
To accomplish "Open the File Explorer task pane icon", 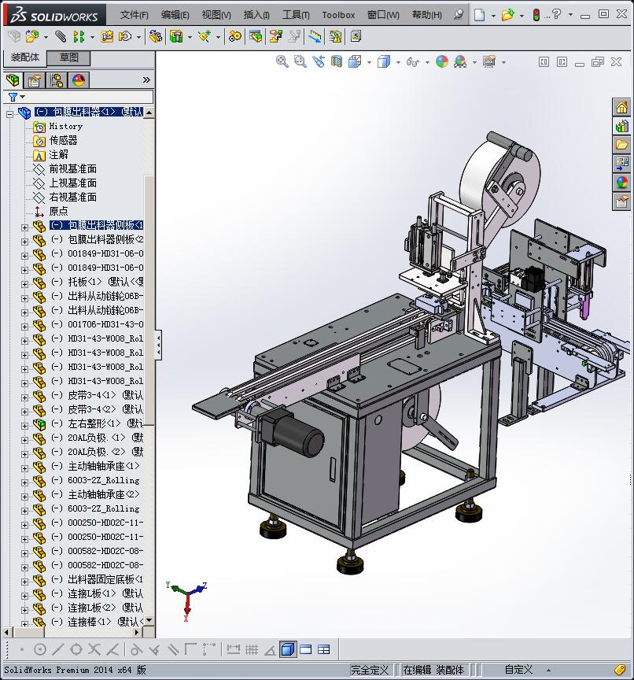I will pos(621,145).
